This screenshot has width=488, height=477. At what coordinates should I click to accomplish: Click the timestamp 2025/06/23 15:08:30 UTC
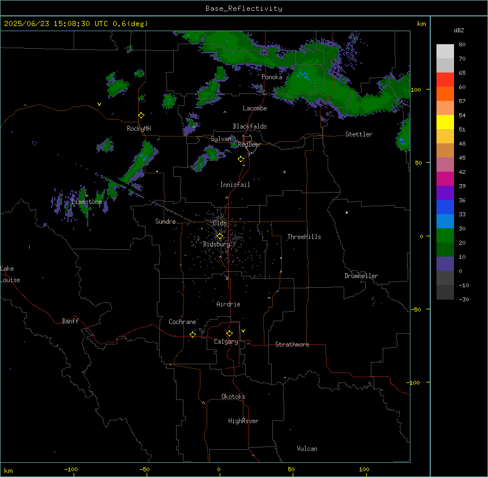[x=56, y=24]
